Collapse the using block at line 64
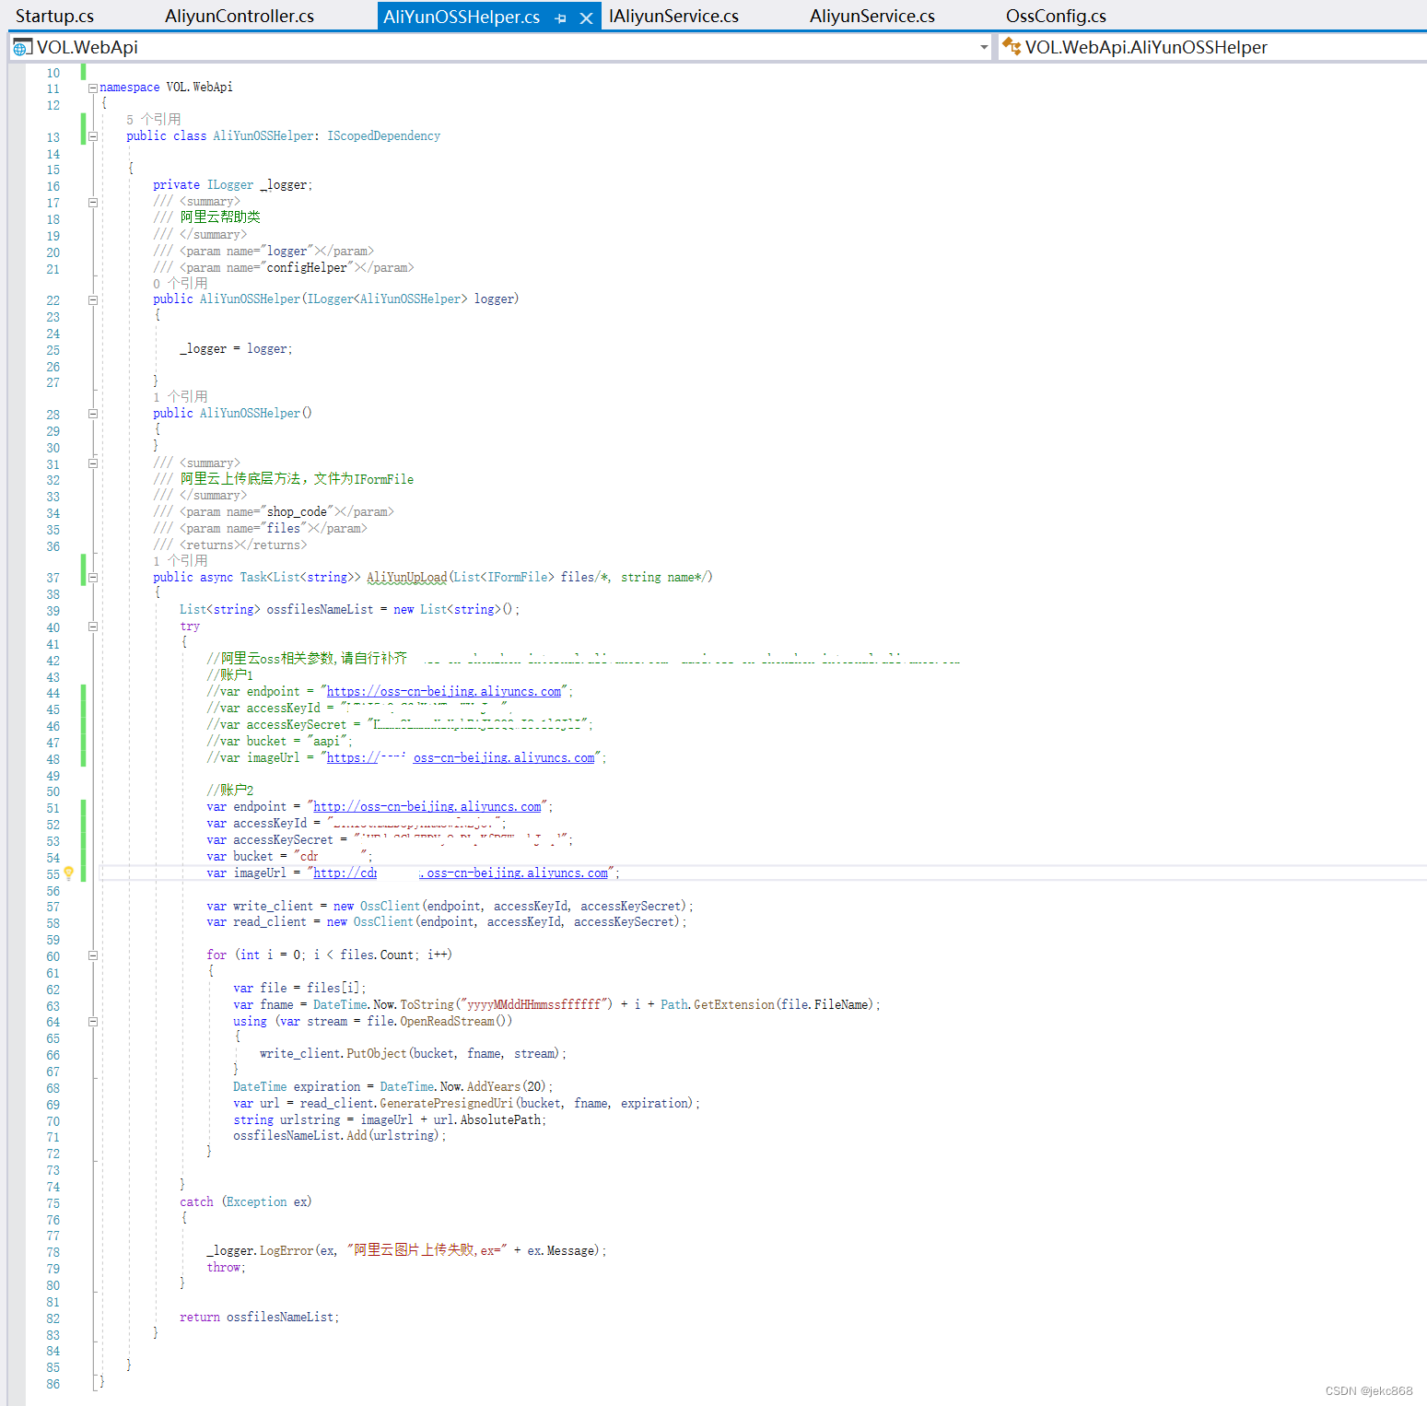The width and height of the screenshot is (1427, 1406). 93,1021
